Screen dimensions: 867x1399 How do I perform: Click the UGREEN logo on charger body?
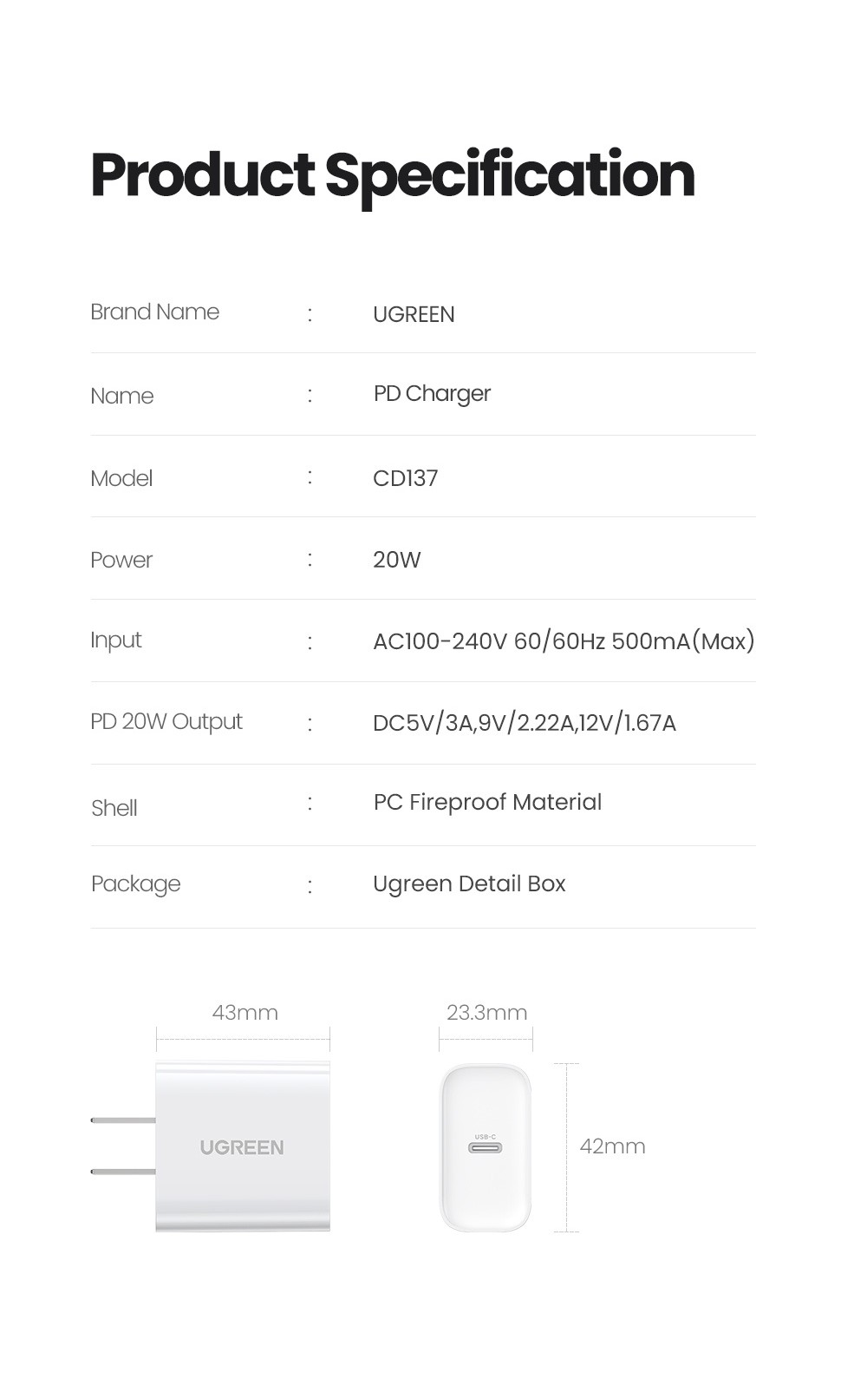(242, 1147)
